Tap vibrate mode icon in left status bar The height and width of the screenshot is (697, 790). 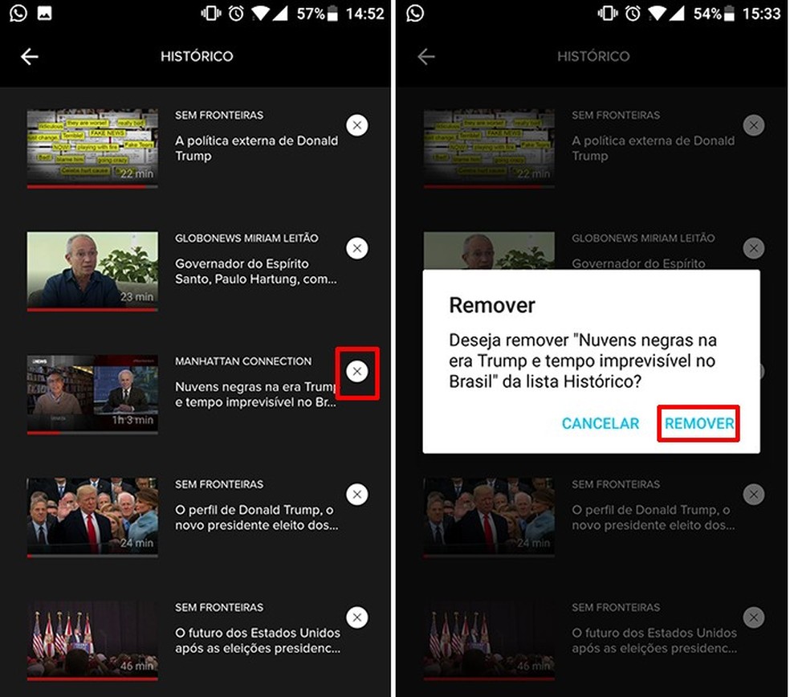click(x=210, y=13)
